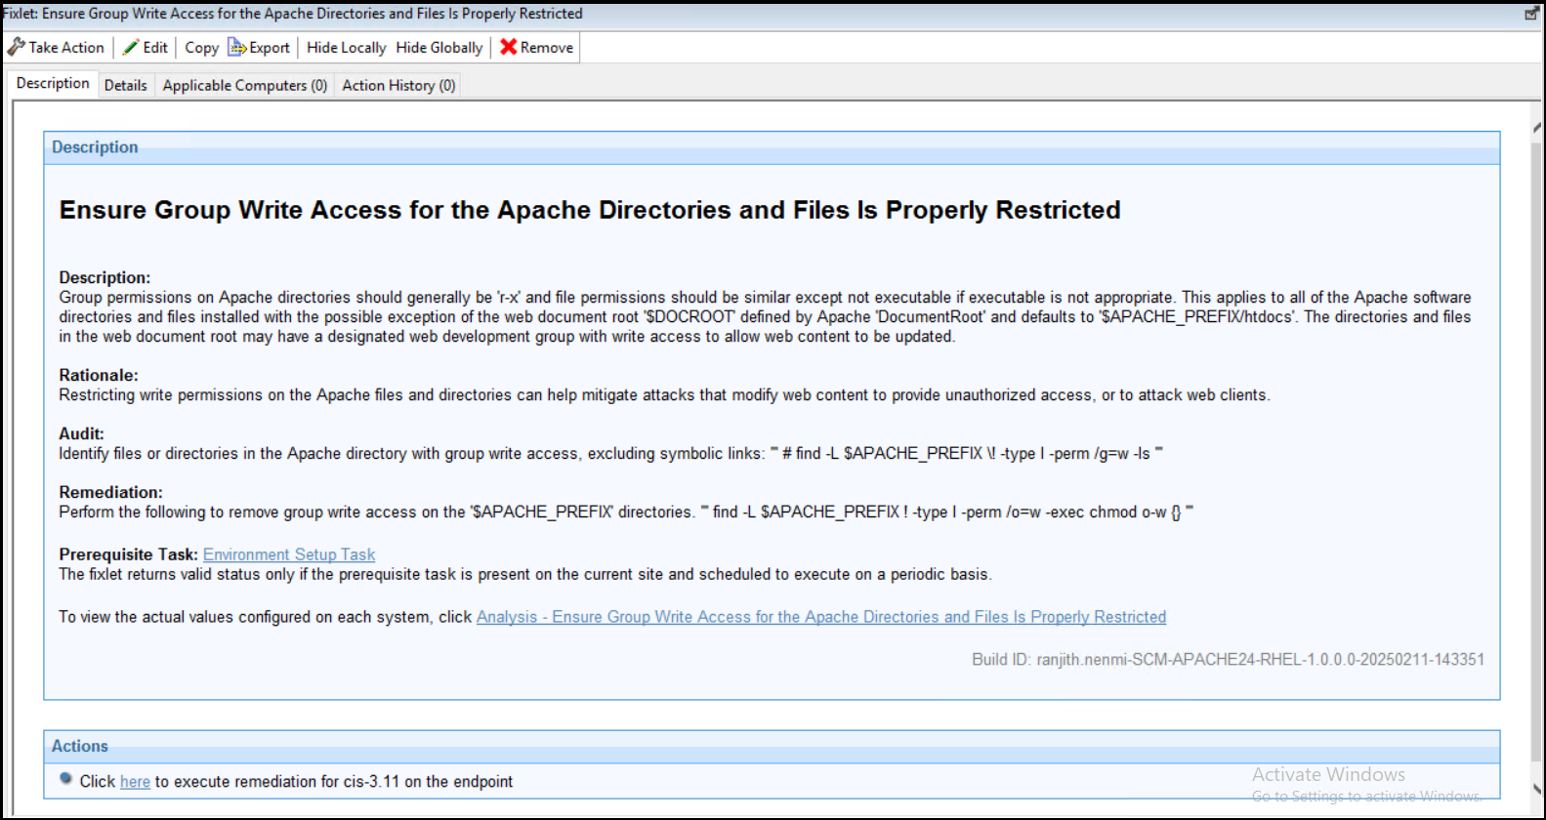Click Hide Locally in the toolbar
The width and height of the screenshot is (1546, 820).
click(x=347, y=47)
